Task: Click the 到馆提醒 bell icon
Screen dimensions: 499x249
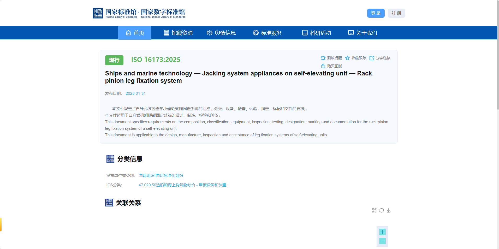Action: (x=323, y=58)
